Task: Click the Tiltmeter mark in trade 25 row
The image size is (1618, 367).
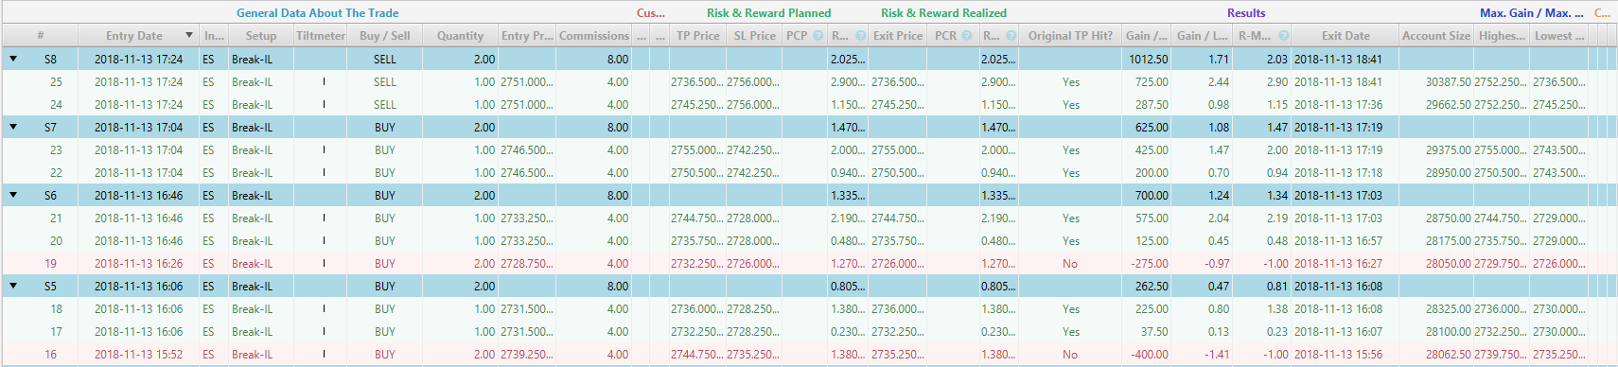Action: pos(324,81)
